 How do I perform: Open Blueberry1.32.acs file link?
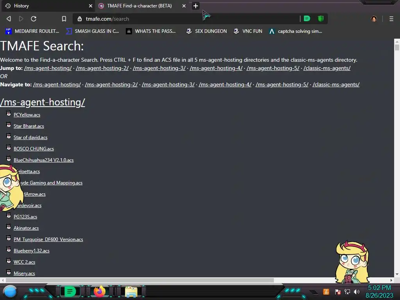pos(31,251)
